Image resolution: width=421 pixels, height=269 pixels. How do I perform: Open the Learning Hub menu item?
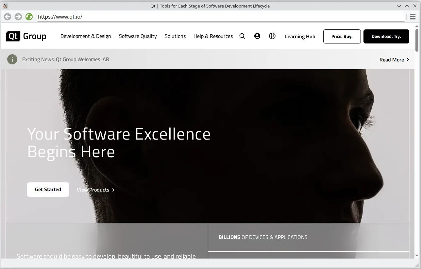click(x=300, y=36)
